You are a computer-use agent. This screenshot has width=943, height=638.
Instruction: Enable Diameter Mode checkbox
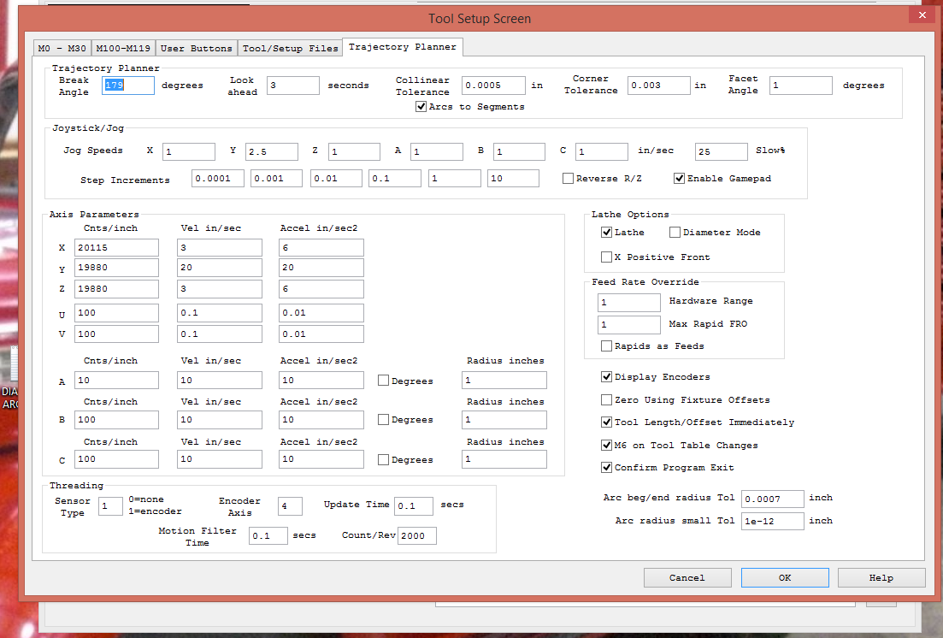[675, 233]
